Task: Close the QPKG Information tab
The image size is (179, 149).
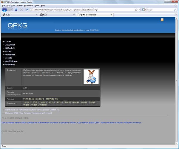Action: tap(111, 15)
